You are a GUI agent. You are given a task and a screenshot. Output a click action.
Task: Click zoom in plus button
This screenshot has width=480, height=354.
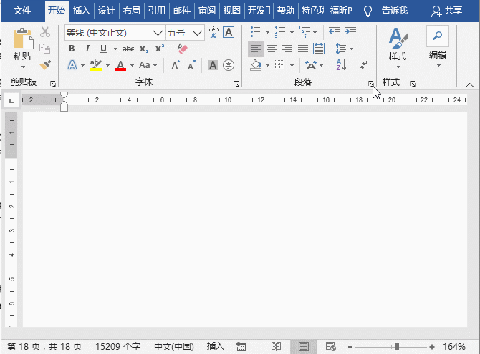432,347
